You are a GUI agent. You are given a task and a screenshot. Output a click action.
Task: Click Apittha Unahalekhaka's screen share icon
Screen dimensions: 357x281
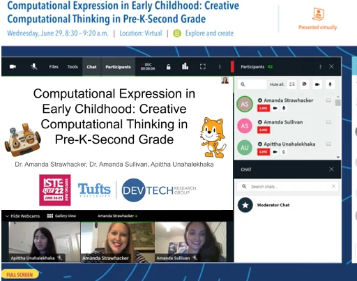(328, 144)
